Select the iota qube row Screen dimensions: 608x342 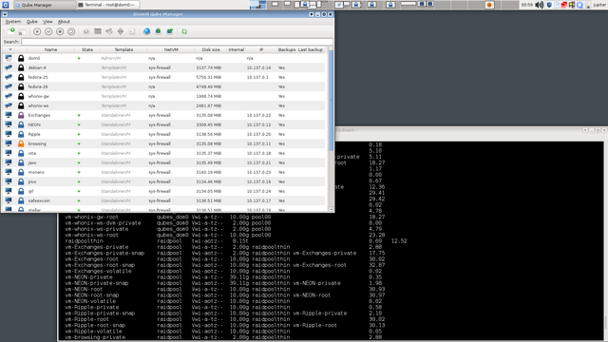click(x=164, y=153)
